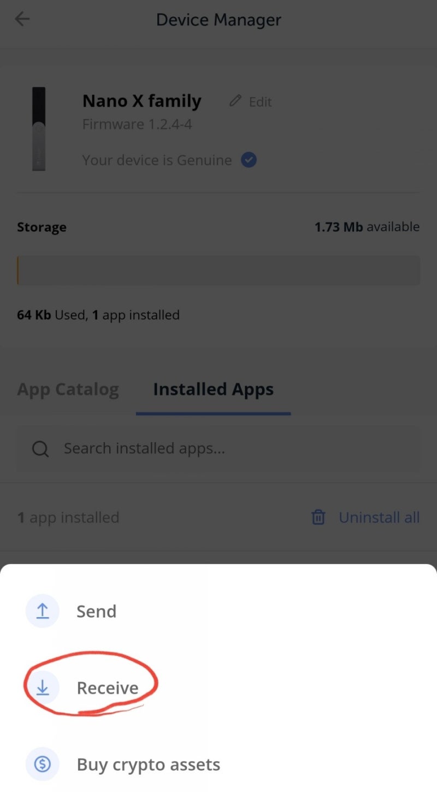Click the Nano X device image
Viewport: 437px width, 792px height.
click(39, 129)
